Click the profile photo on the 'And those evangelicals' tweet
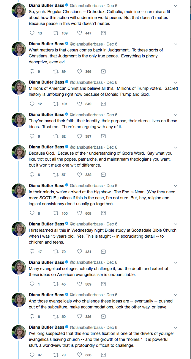 coord(19,300)
